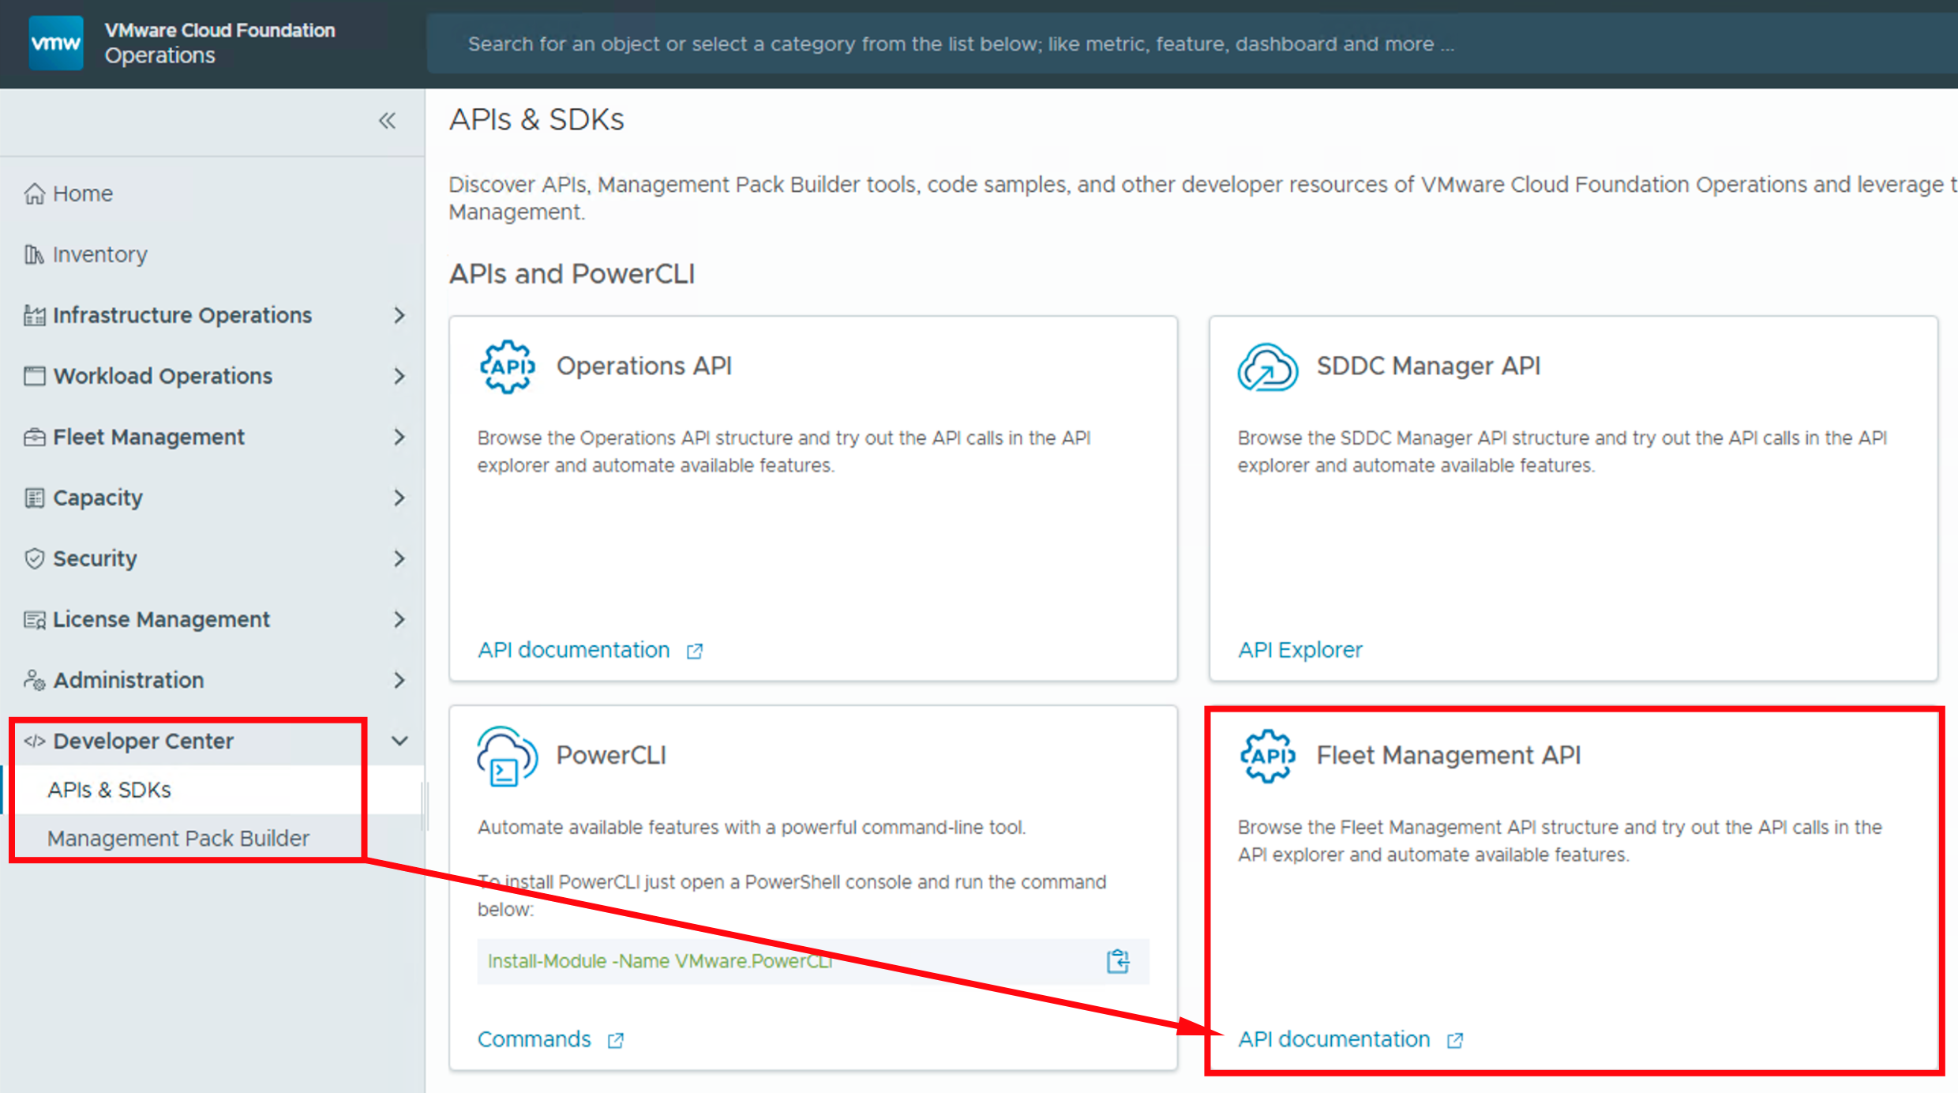
Task: Click the Home icon in sidebar
Action: point(34,193)
